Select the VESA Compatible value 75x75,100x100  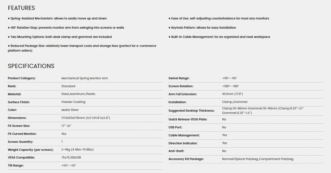point(71,158)
